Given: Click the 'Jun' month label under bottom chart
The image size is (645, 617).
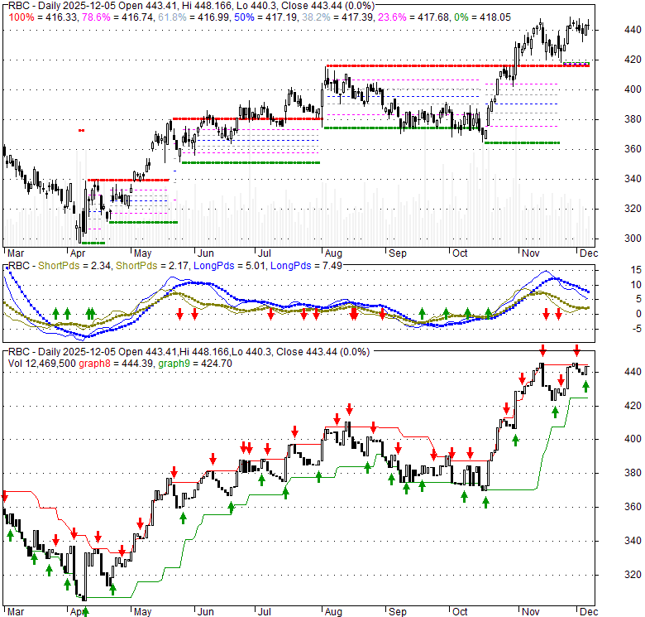Looking at the screenshot, I should coord(206,612).
